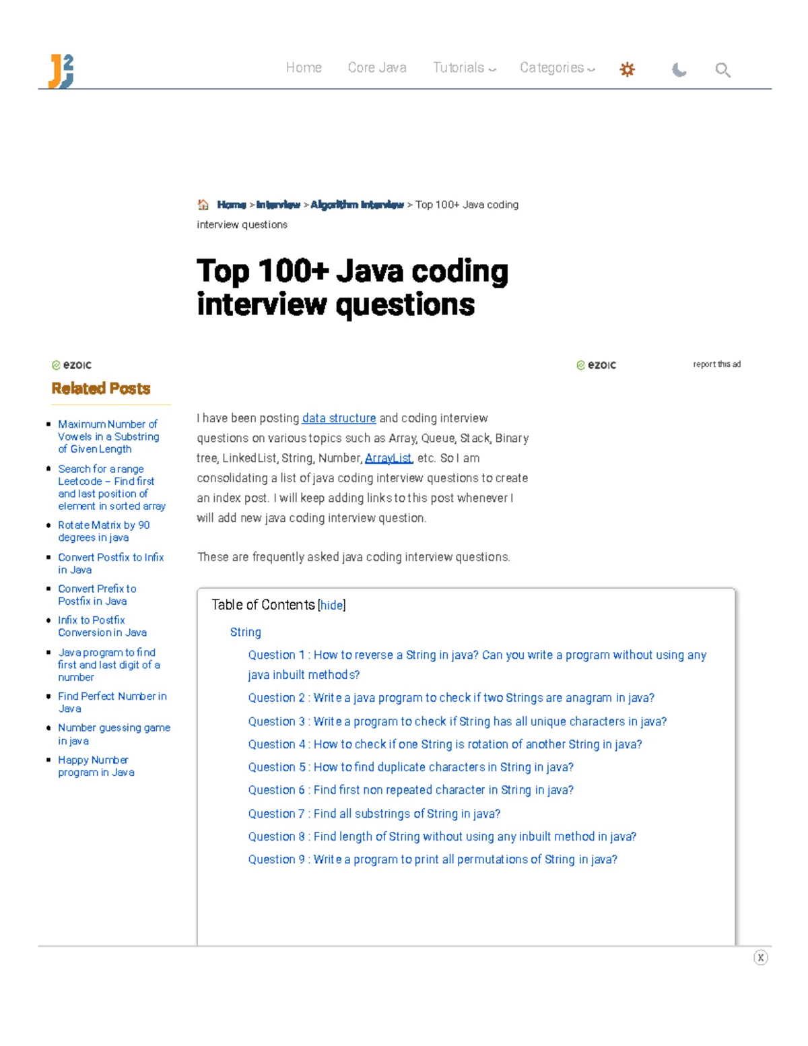
Task: Expand the Tutorials dropdown menu
Action: 464,67
